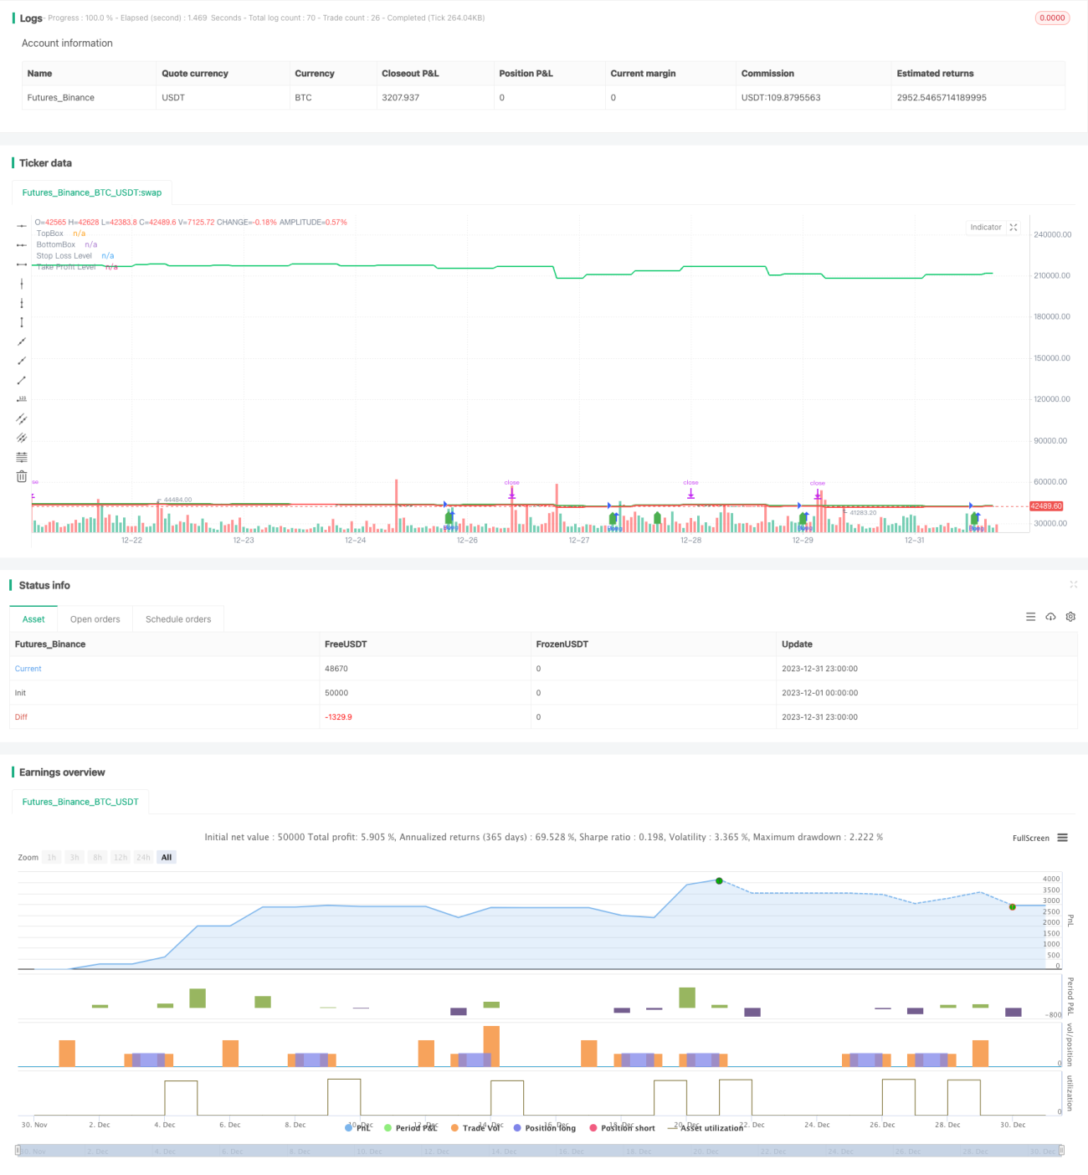Image resolution: width=1088 pixels, height=1175 pixels.
Task: Switch to the Schedule orders tab
Action: (x=178, y=619)
